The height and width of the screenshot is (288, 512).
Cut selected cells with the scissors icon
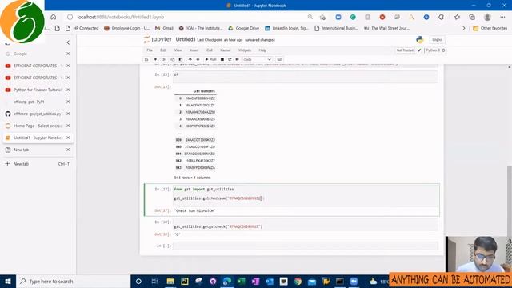164,59
